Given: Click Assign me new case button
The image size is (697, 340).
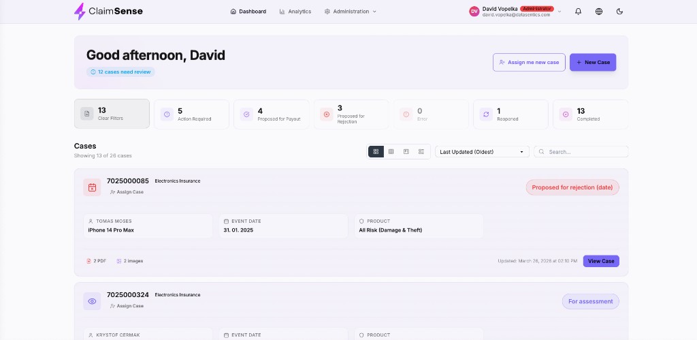Looking at the screenshot, I should pyautogui.click(x=529, y=62).
